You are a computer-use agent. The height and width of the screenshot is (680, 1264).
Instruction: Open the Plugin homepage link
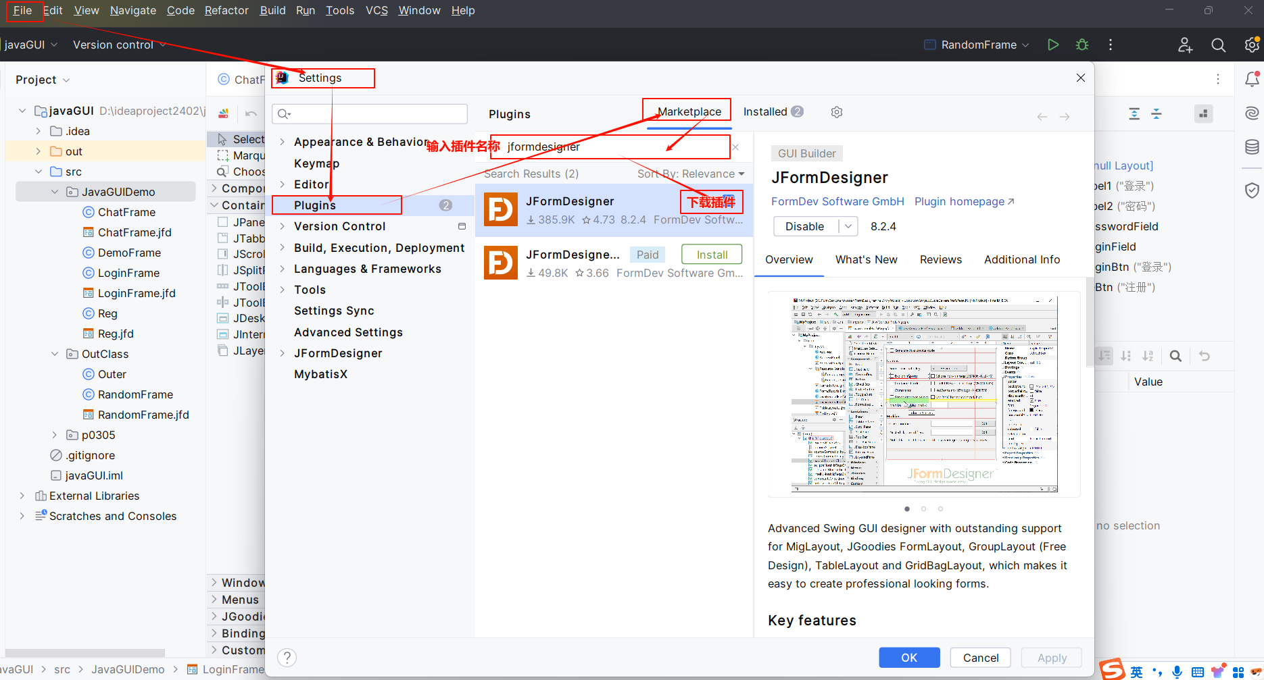tap(964, 201)
